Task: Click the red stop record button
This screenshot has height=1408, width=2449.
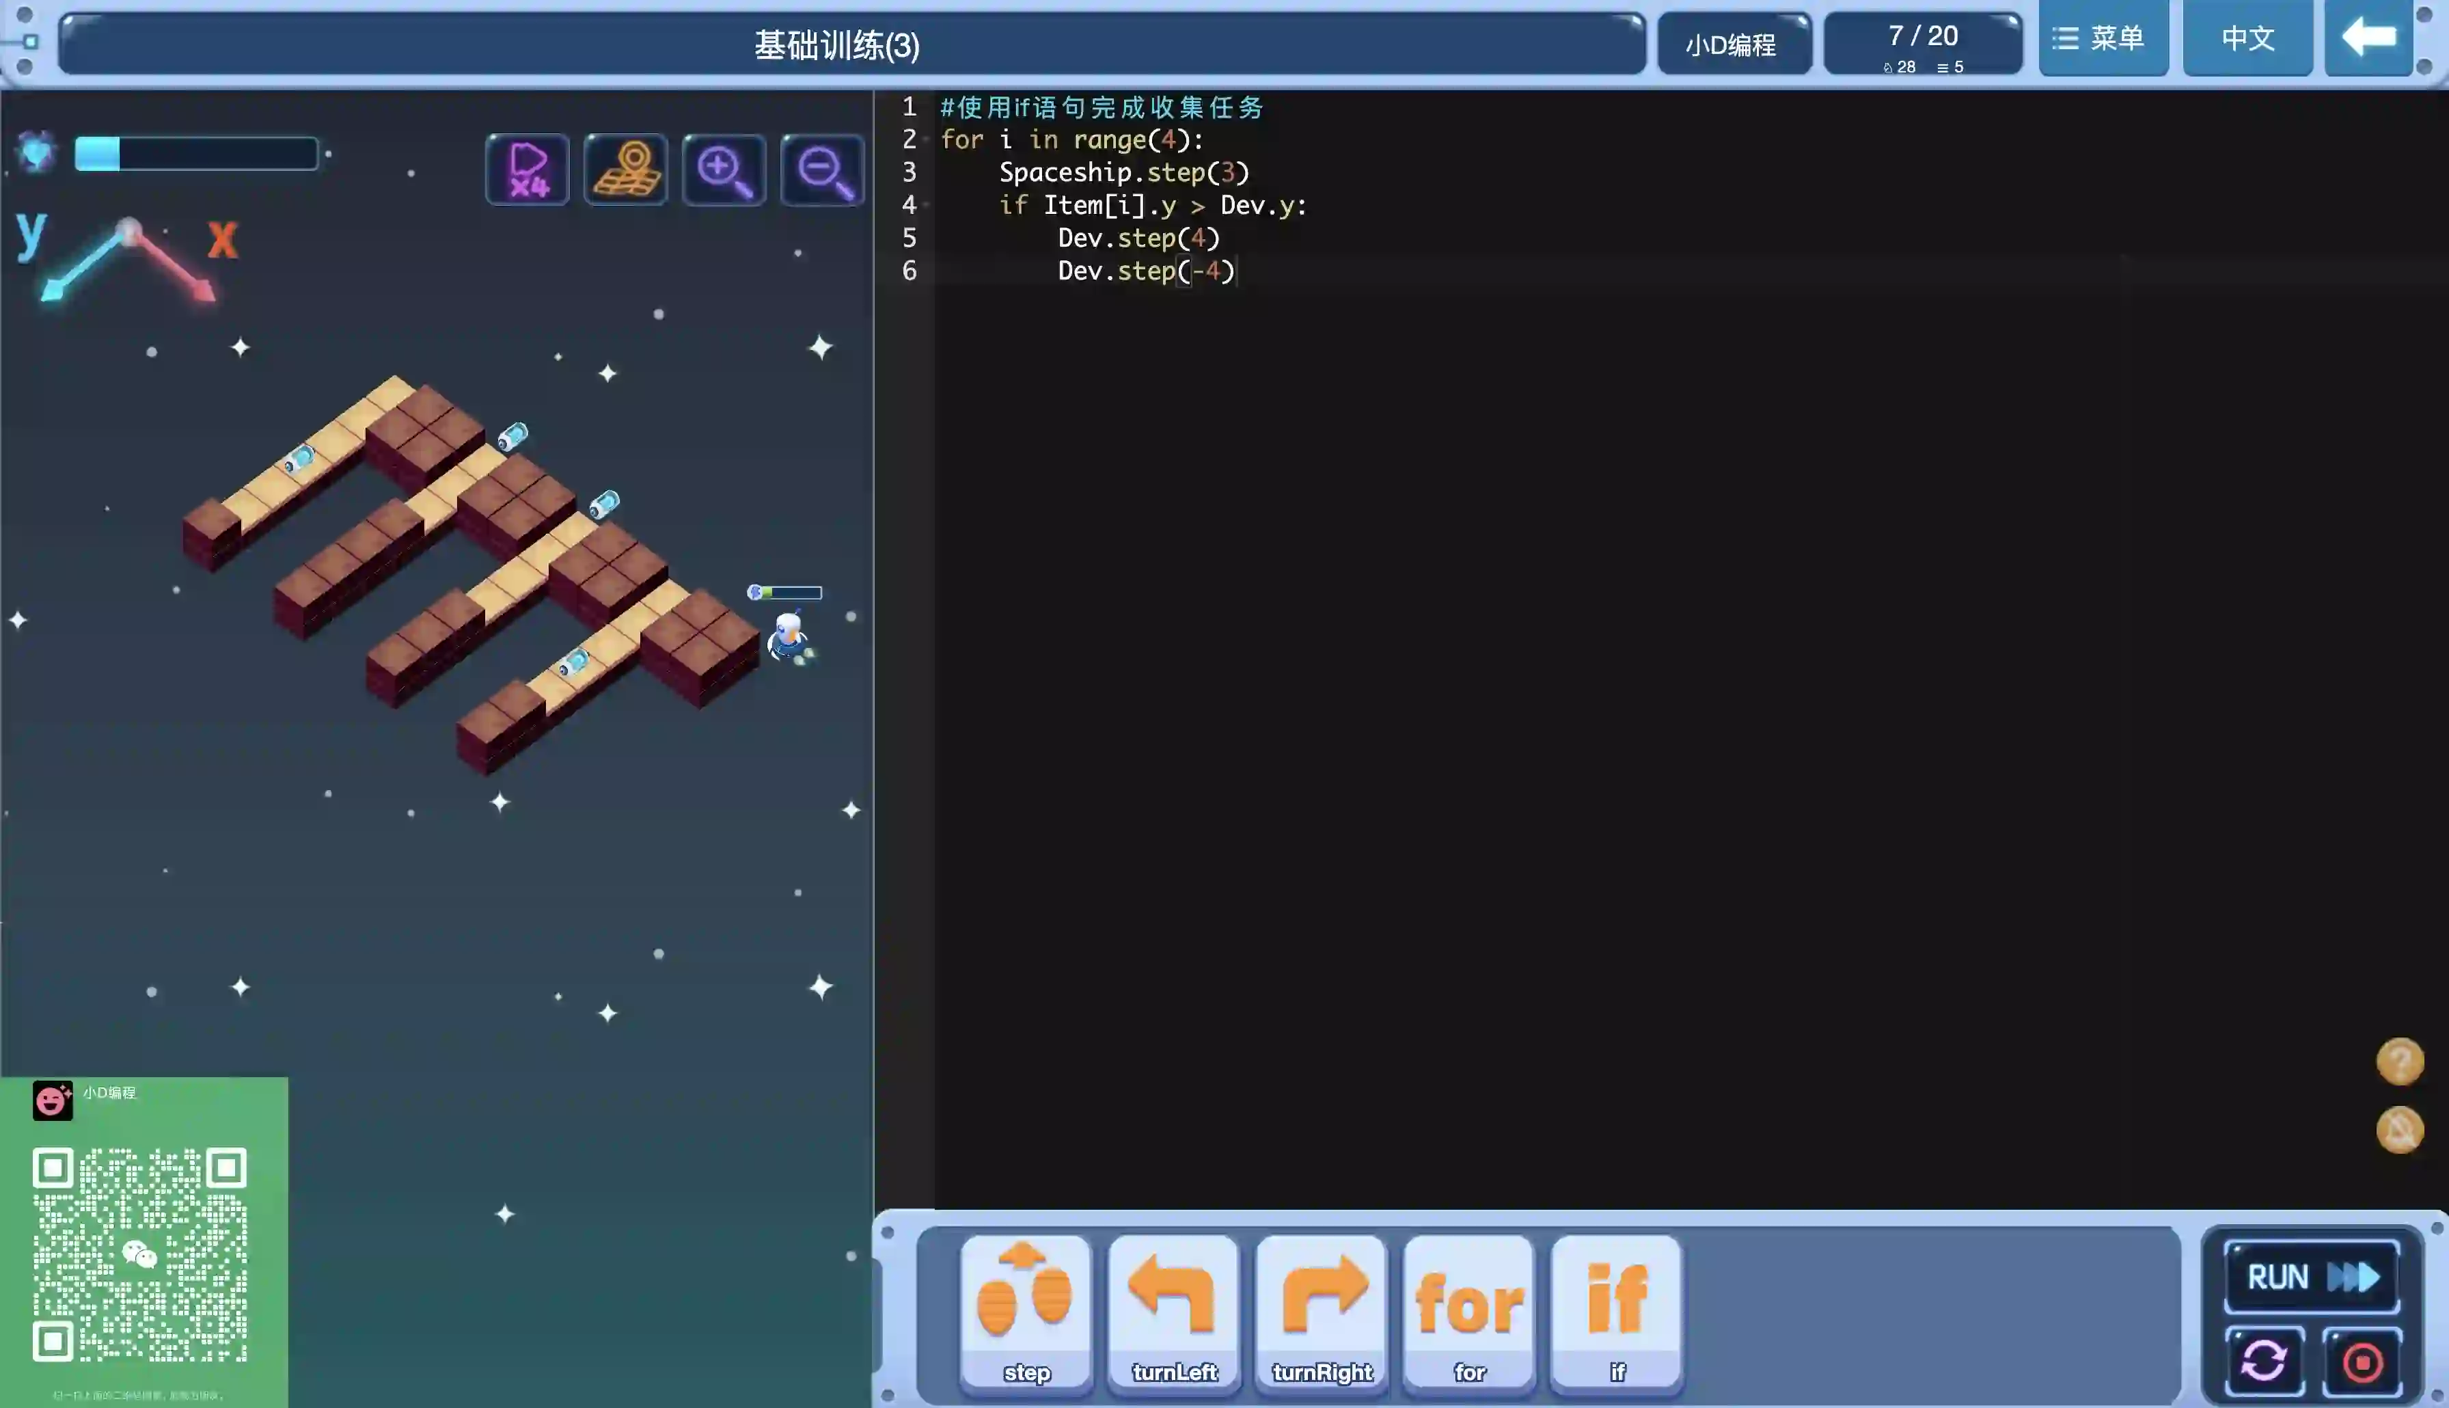Action: point(2362,1362)
